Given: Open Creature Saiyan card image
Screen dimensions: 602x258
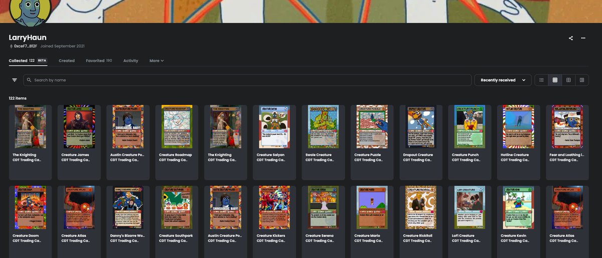Looking at the screenshot, I should click(x=275, y=126).
